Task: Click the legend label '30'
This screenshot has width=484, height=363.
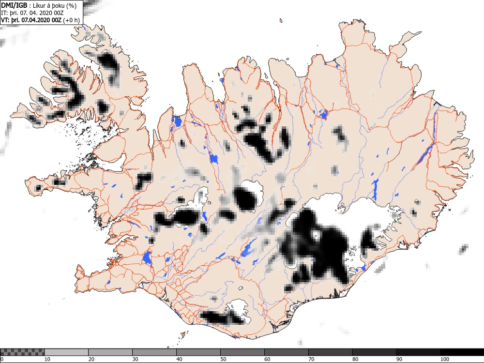Action: (135, 359)
